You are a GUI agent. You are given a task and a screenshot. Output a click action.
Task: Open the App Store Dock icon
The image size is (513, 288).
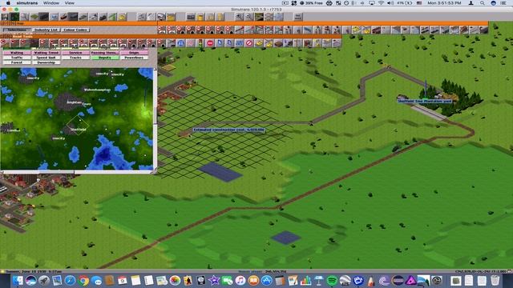266,281
